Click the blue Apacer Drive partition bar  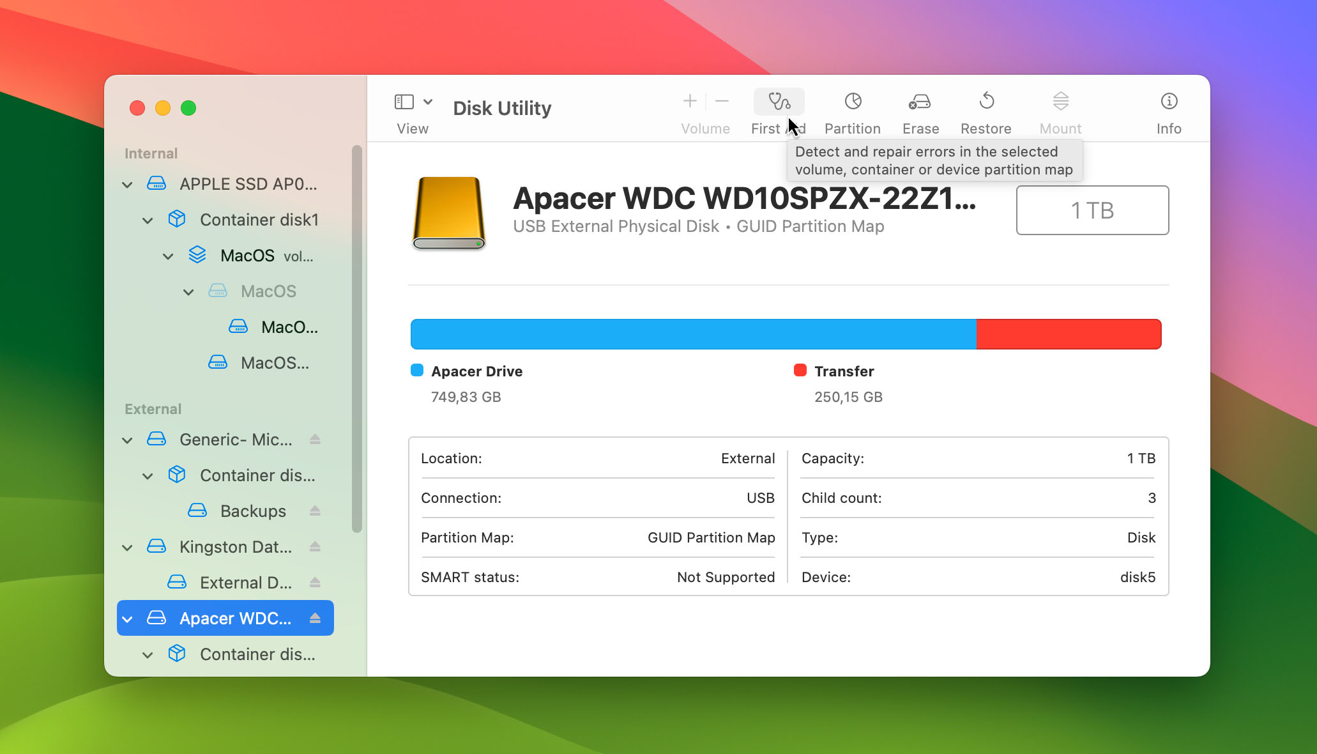[x=694, y=334]
